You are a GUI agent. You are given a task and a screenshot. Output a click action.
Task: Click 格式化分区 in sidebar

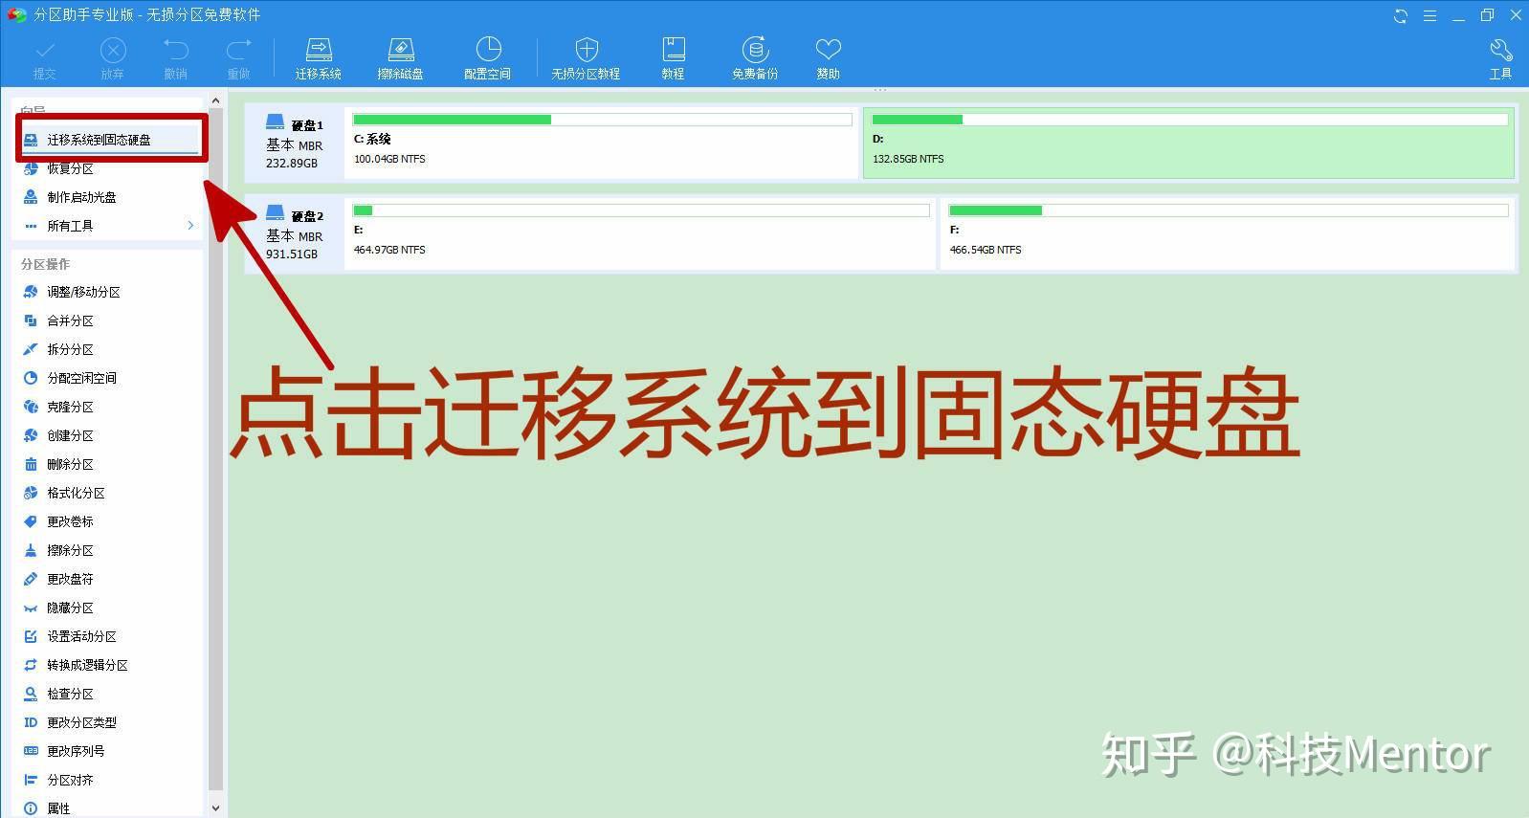point(76,493)
